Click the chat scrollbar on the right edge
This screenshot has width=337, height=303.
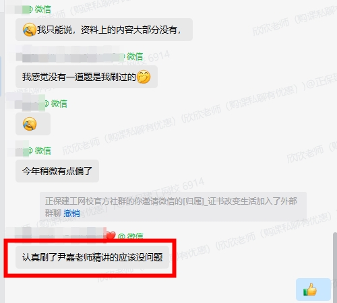[335, 267]
